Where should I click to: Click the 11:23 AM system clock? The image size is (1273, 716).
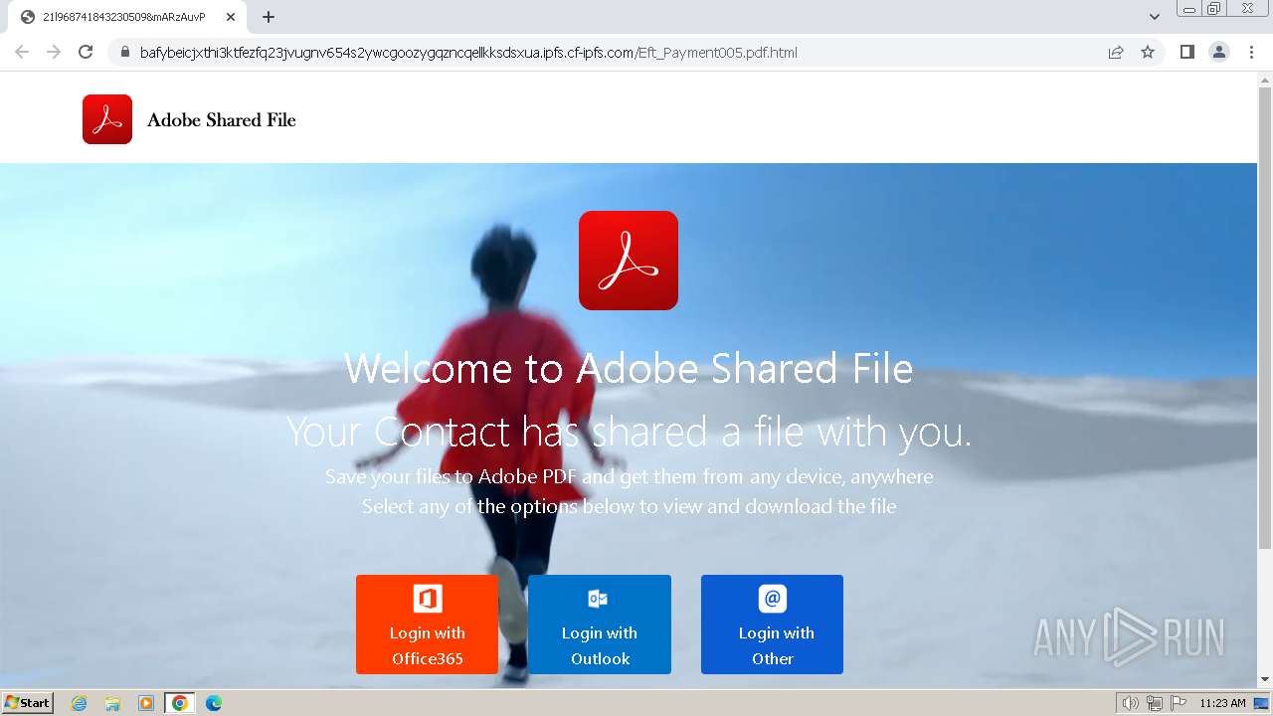tap(1222, 703)
